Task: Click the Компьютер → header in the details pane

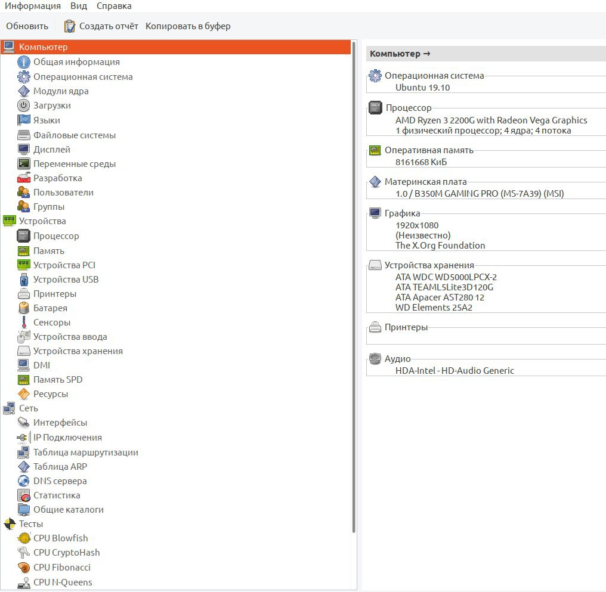Action: tap(486, 54)
